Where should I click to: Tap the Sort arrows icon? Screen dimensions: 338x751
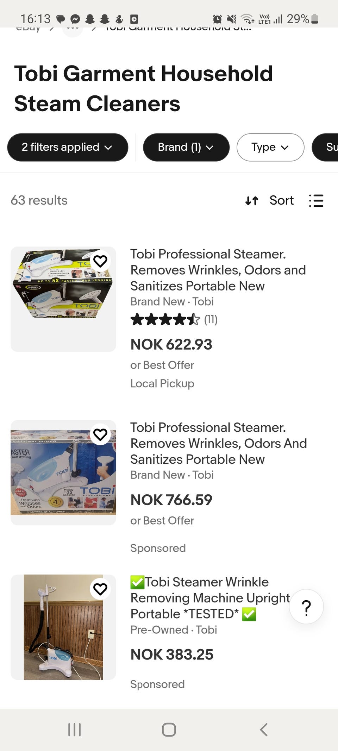[x=252, y=201]
